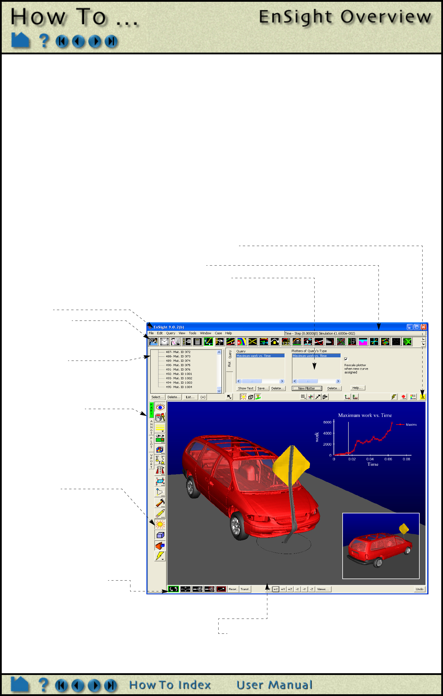Select part 490- Mat. ID 375

tap(178, 365)
